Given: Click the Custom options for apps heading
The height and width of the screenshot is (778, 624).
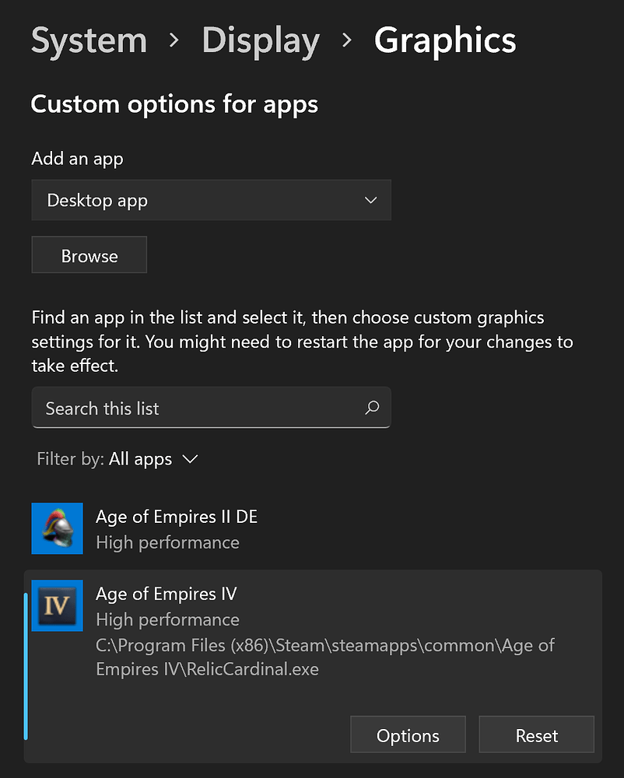Looking at the screenshot, I should click(x=174, y=104).
